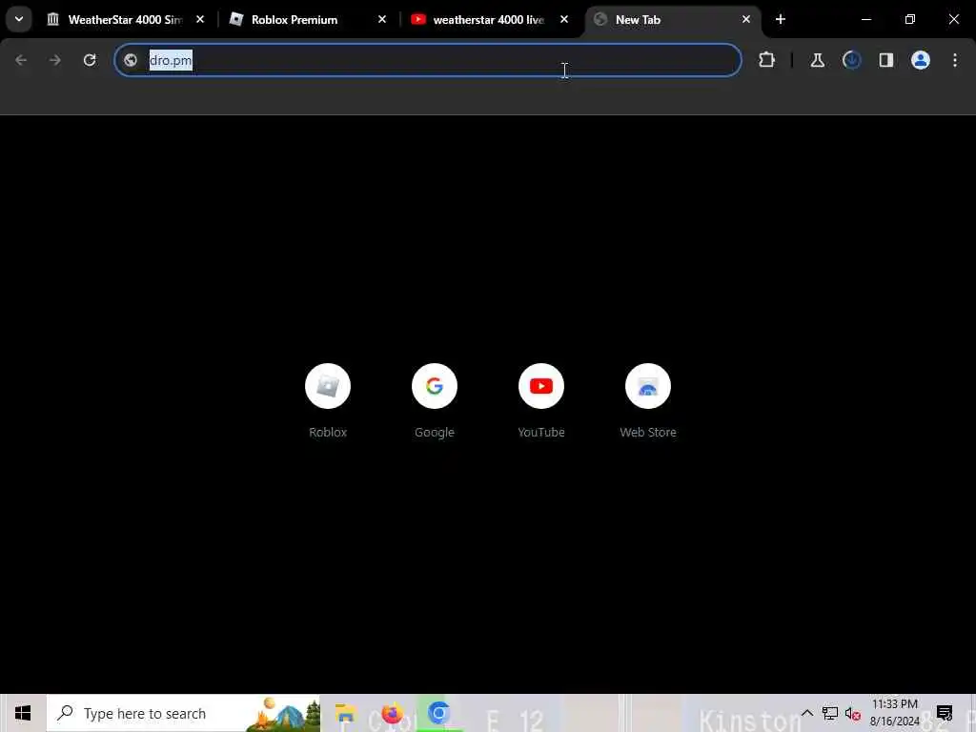The height and width of the screenshot is (732, 976).
Task: Open the taskbar clock showing 11:33 PM
Action: 894,713
